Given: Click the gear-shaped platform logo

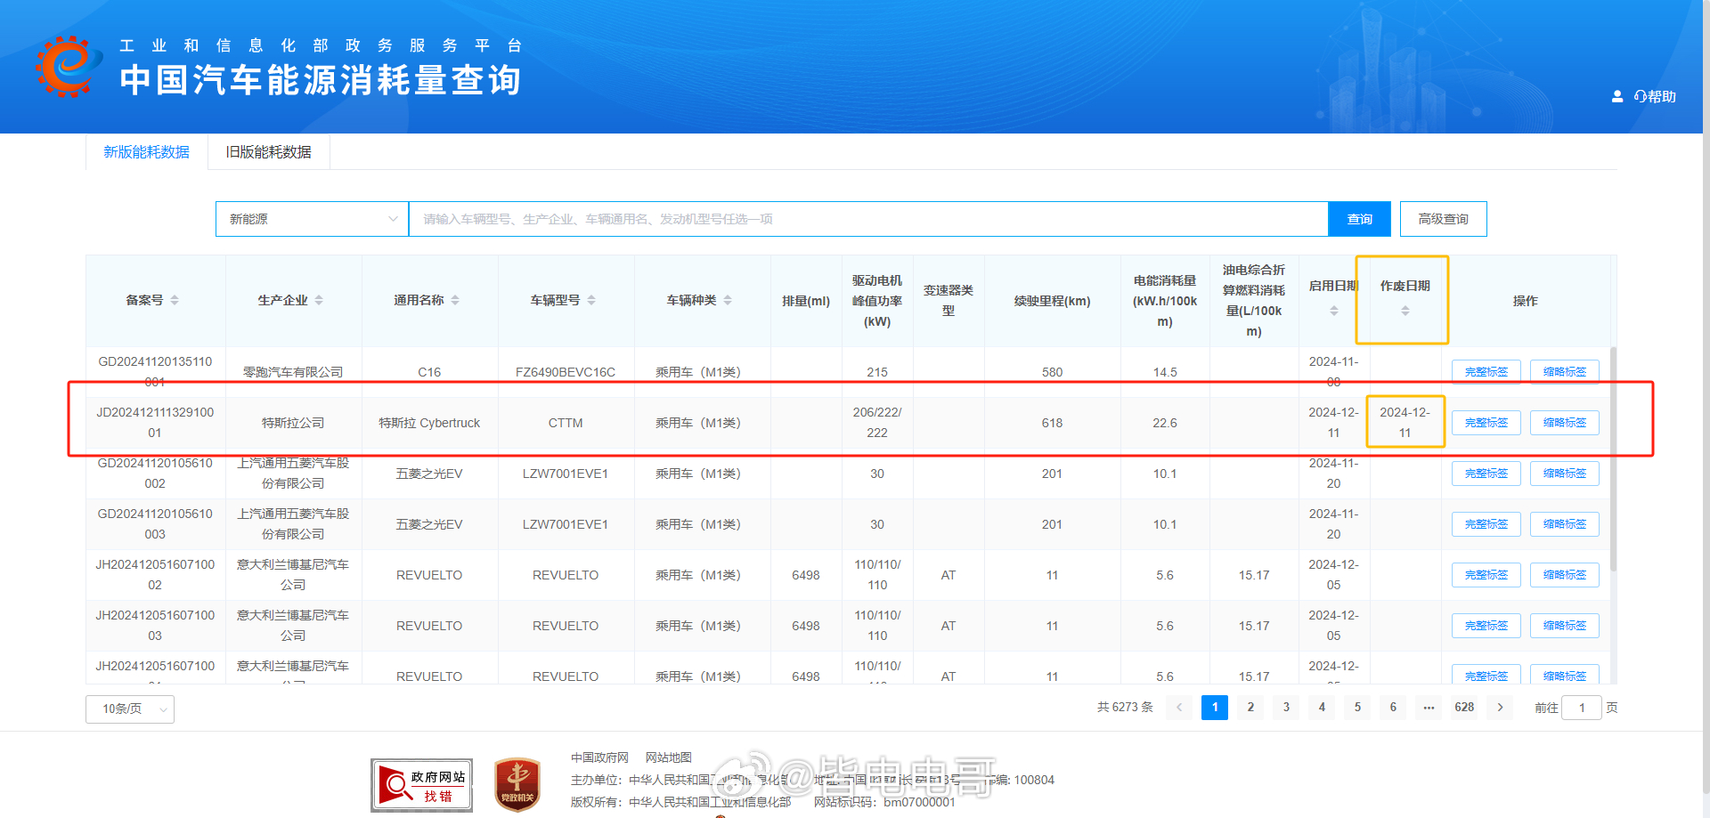Looking at the screenshot, I should click(x=68, y=67).
